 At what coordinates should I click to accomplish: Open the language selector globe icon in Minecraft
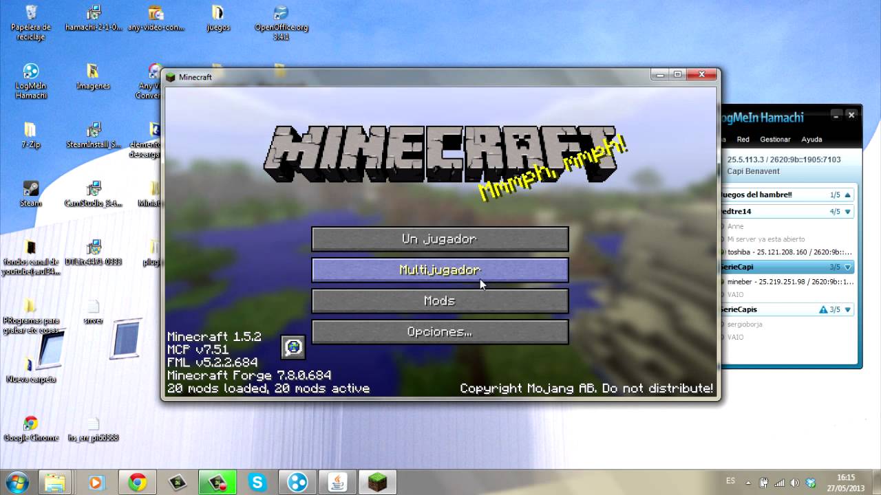point(293,347)
